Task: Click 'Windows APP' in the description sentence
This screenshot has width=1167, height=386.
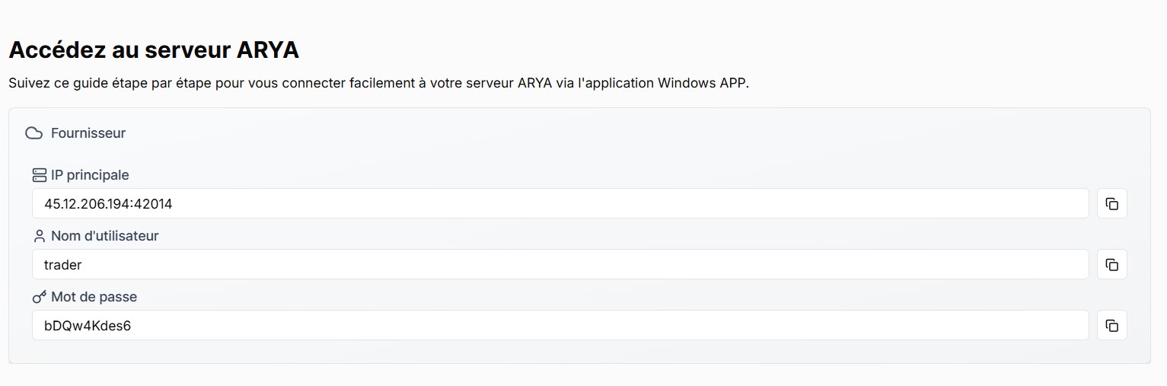Action: (x=703, y=83)
